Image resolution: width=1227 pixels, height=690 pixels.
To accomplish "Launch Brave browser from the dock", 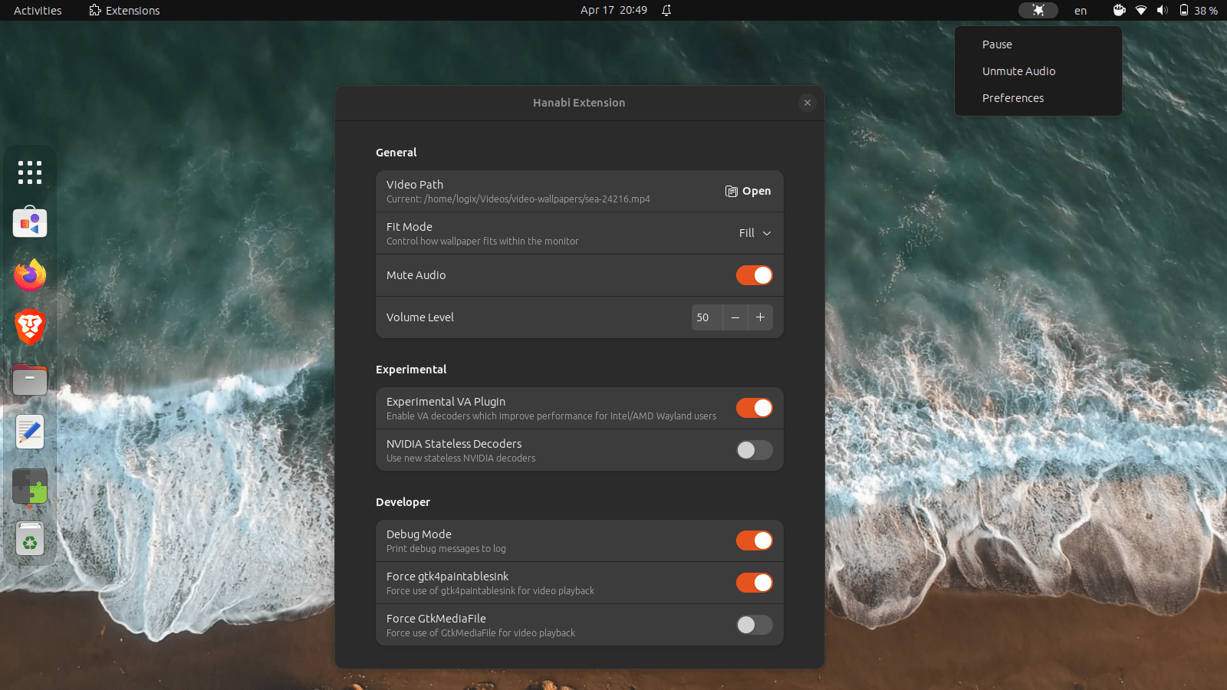I will click(30, 327).
